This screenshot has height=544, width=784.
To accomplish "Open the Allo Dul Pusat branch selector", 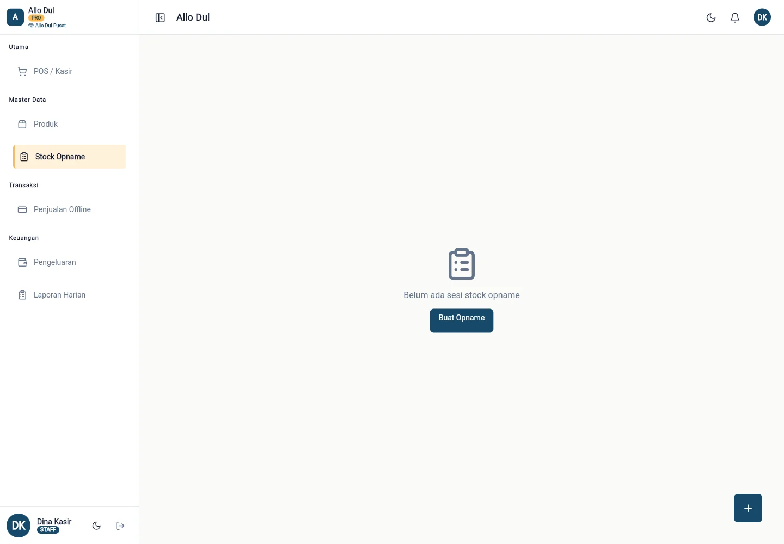I will tap(47, 26).
